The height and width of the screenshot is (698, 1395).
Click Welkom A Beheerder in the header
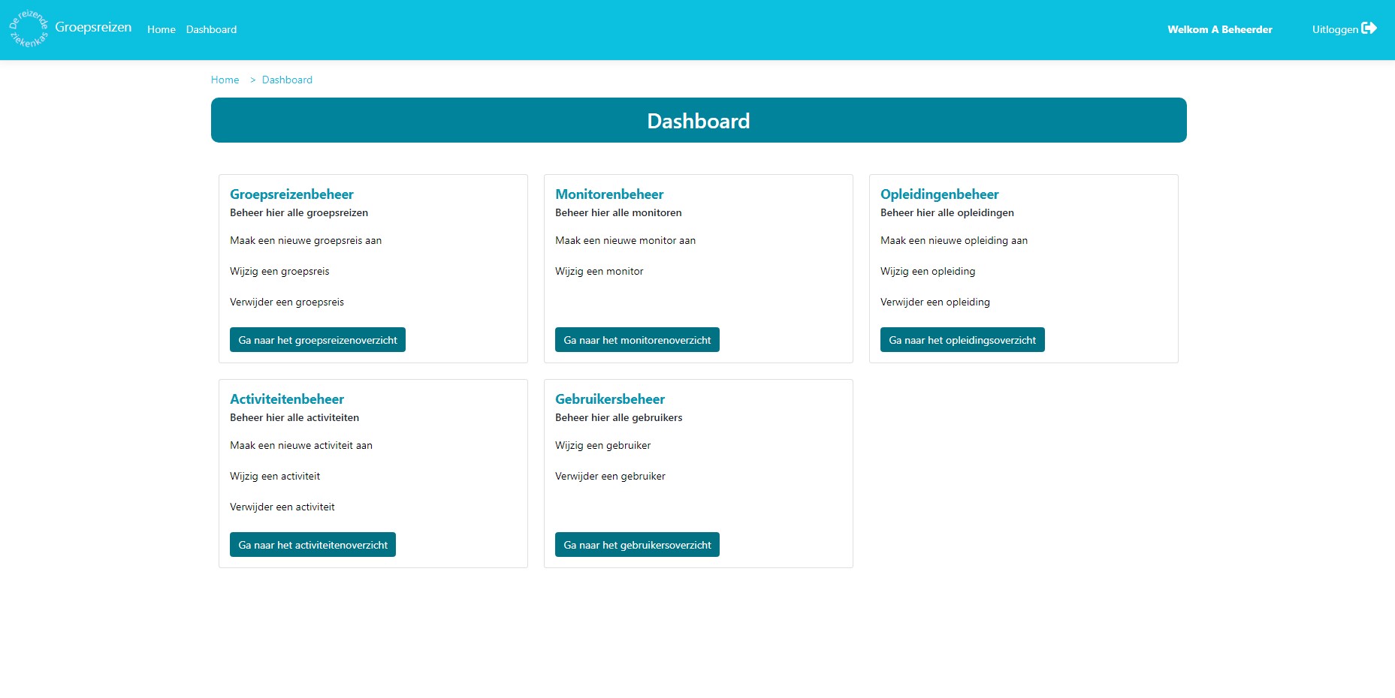pos(1219,29)
